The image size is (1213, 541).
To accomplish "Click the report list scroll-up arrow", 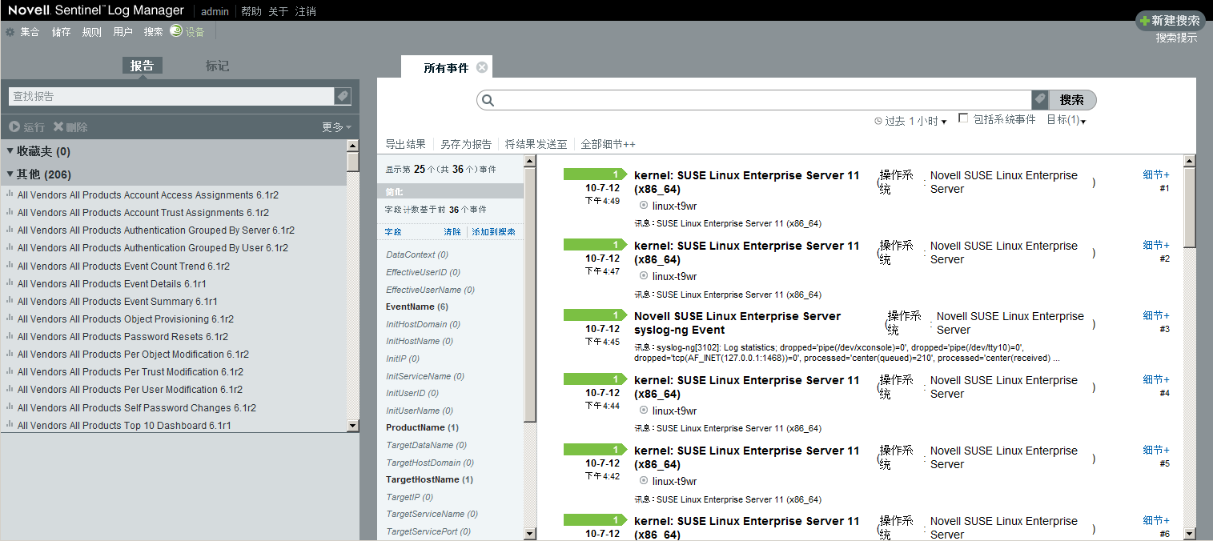I will tap(353, 146).
